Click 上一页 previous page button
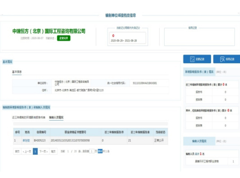This screenshot has width=240, height=178. tap(27, 152)
